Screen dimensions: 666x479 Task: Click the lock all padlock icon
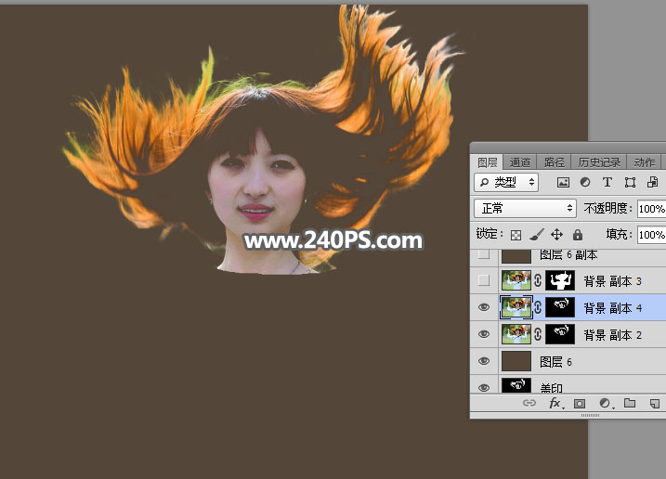pos(578,235)
